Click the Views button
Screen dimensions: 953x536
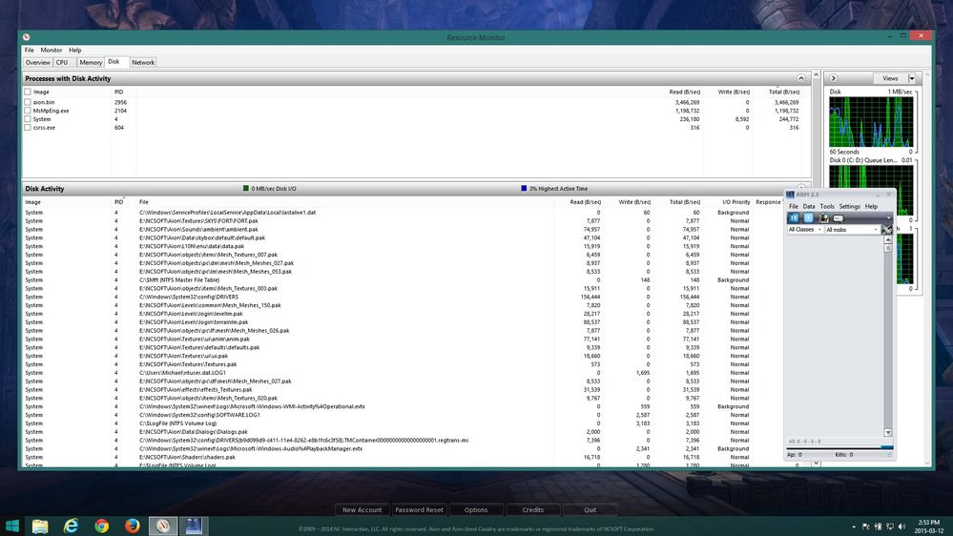890,78
